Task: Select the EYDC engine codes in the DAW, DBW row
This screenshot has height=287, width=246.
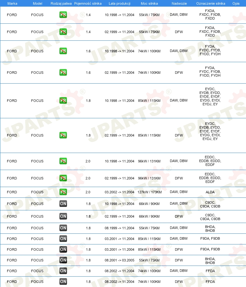Action: 210,97
